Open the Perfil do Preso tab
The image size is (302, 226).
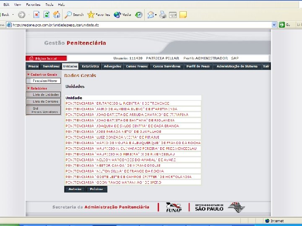198,66
